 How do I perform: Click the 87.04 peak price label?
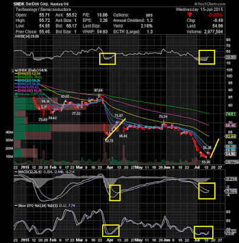[99, 90]
